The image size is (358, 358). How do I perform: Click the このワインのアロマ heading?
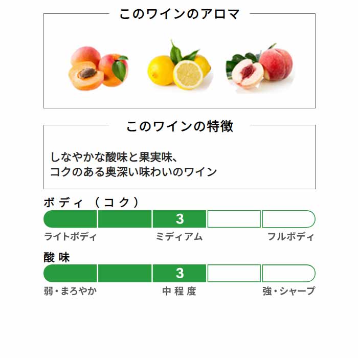coord(180,14)
